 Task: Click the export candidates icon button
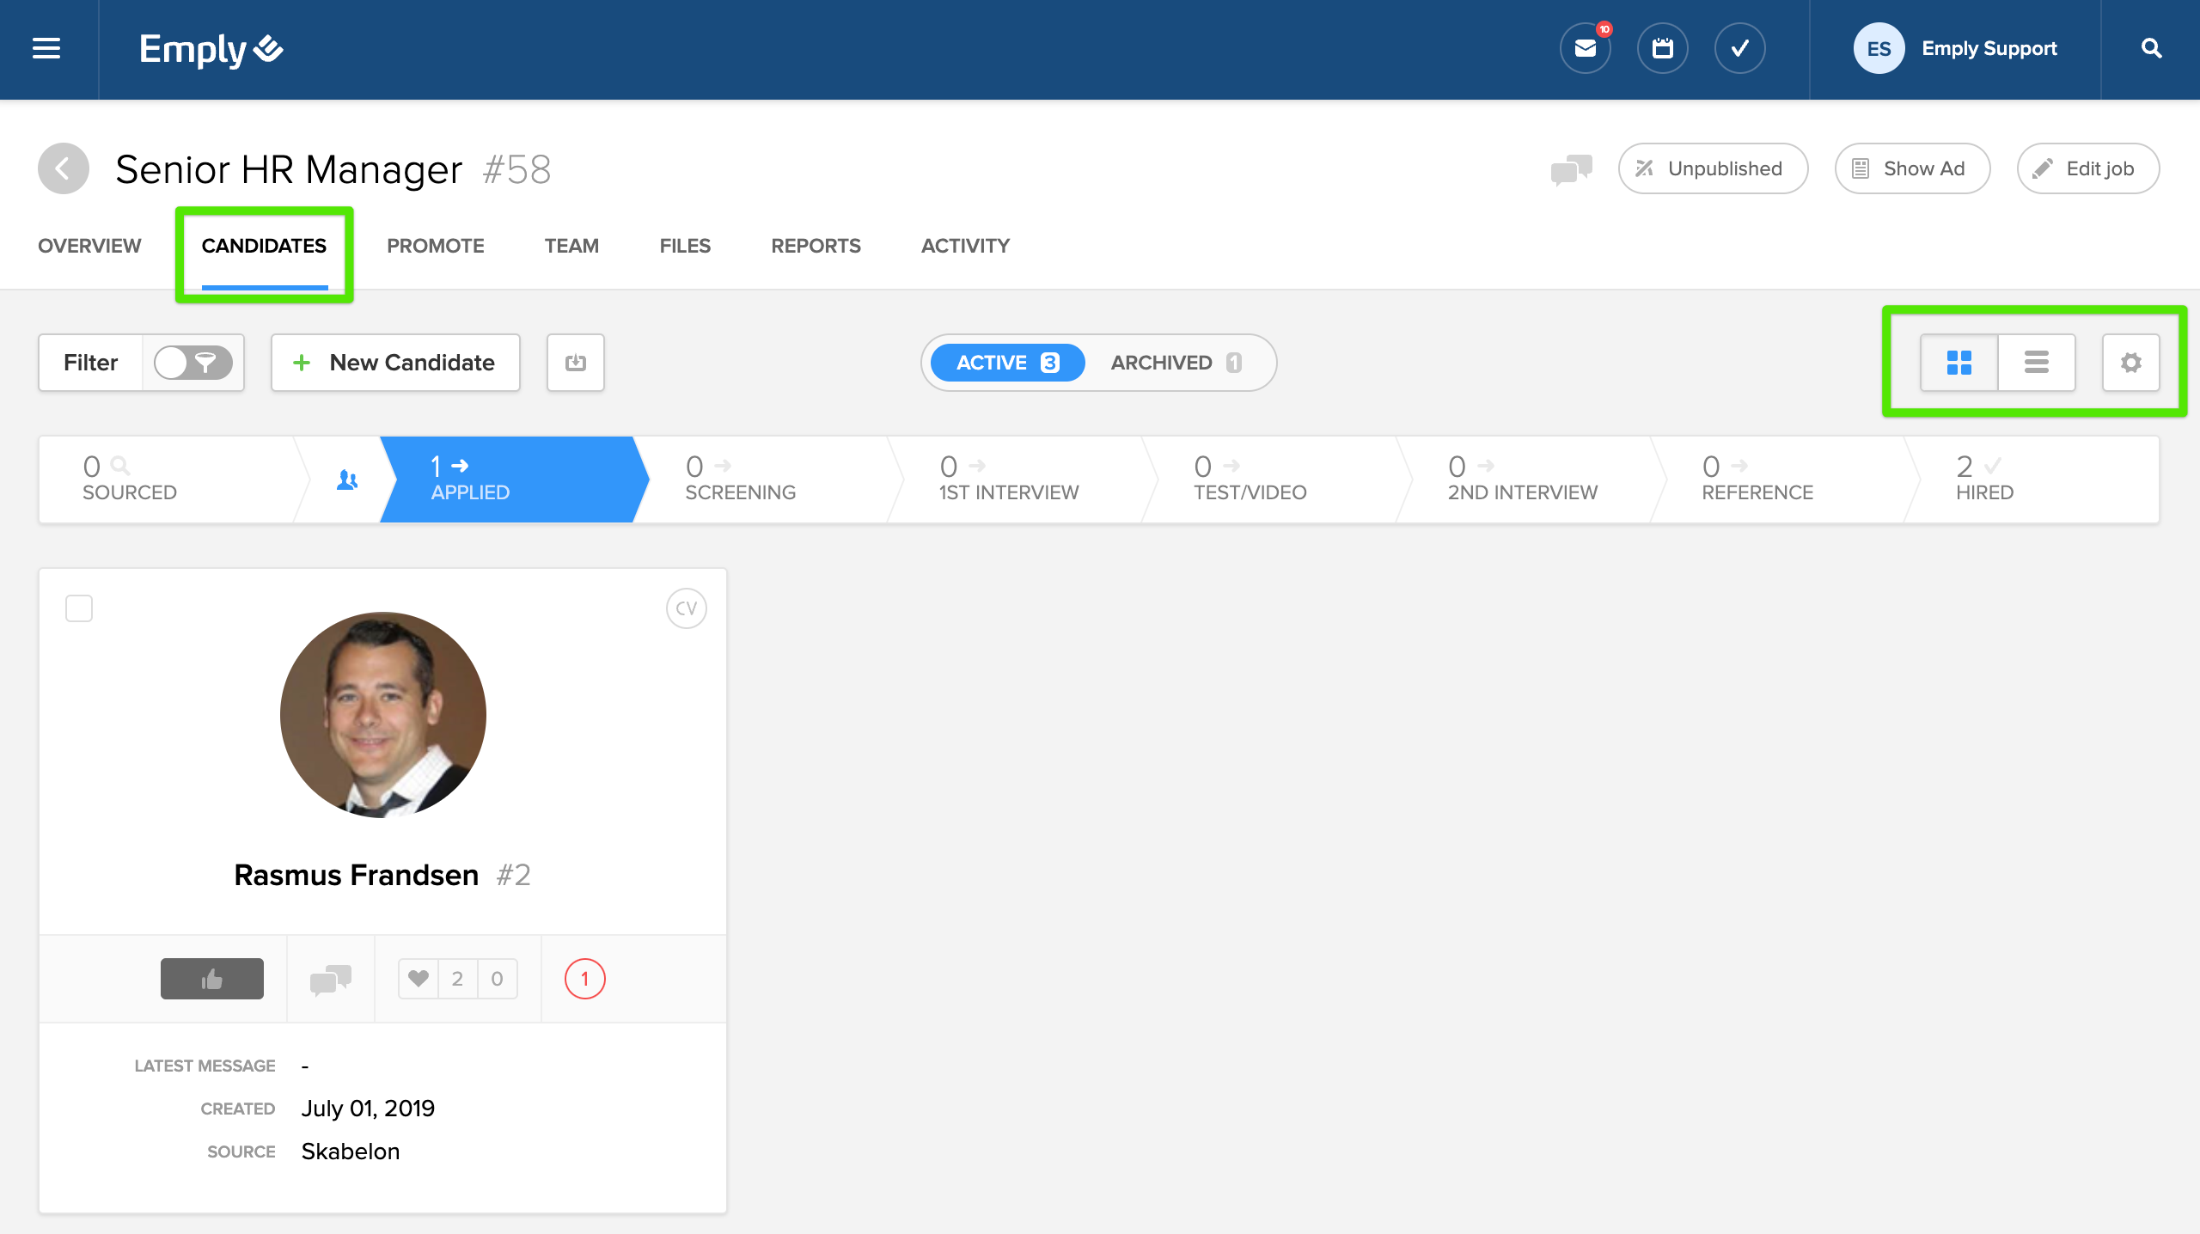576,363
